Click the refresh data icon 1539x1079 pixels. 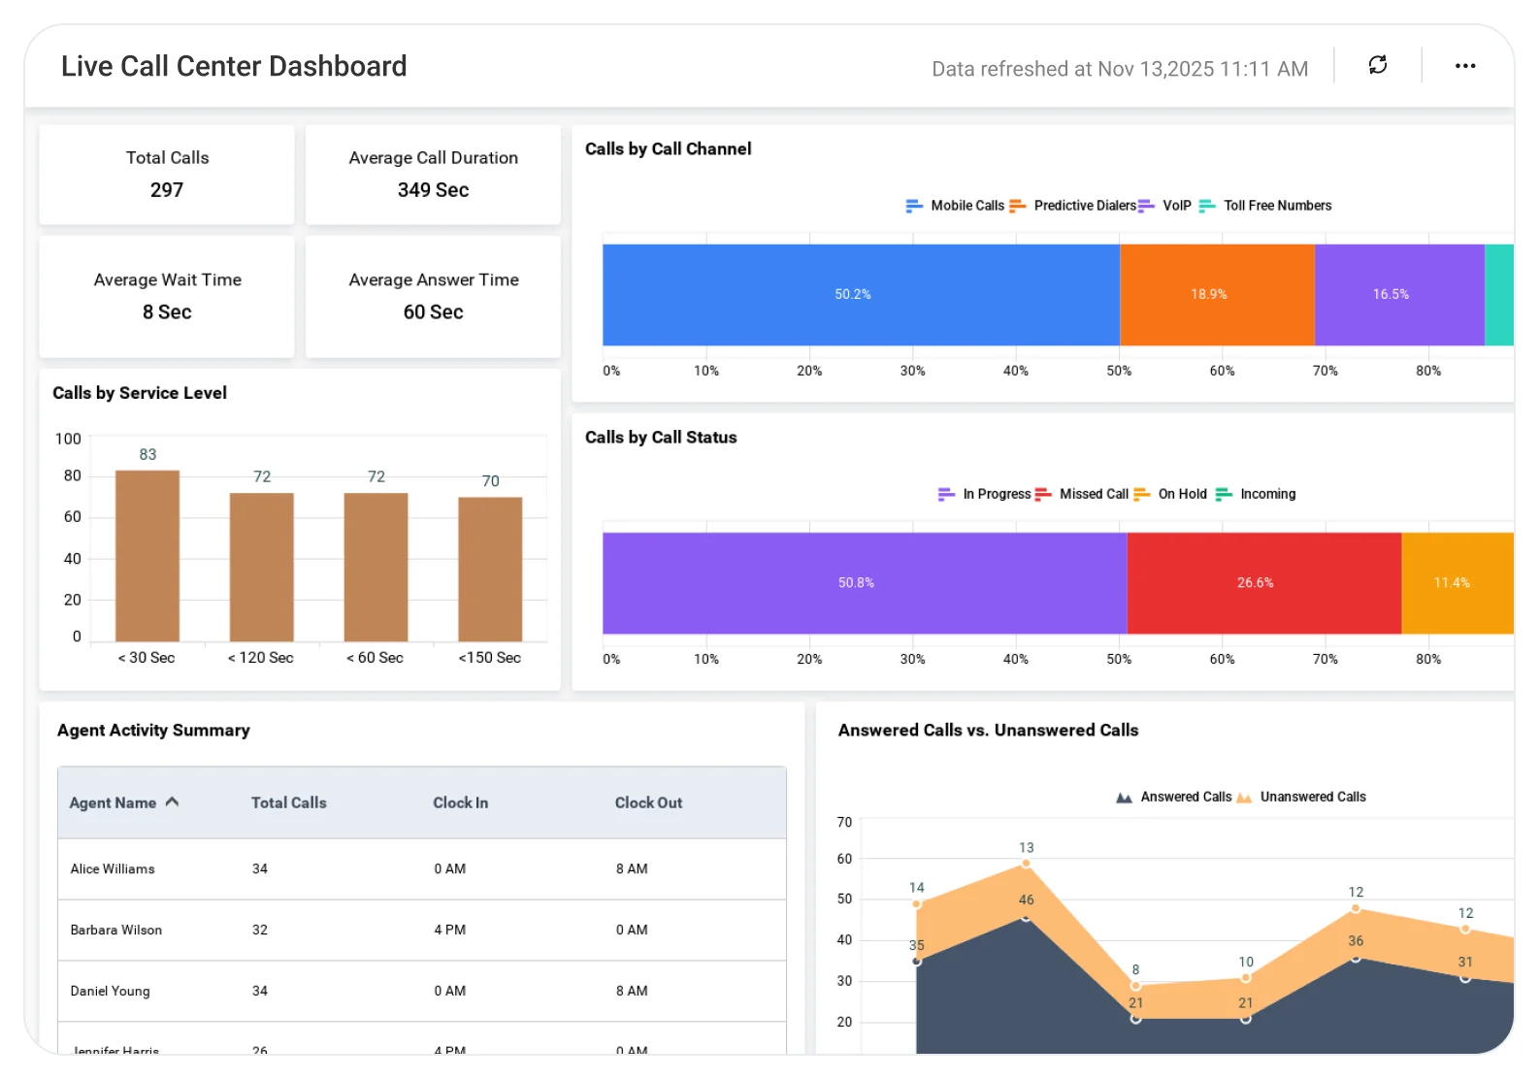click(1377, 65)
